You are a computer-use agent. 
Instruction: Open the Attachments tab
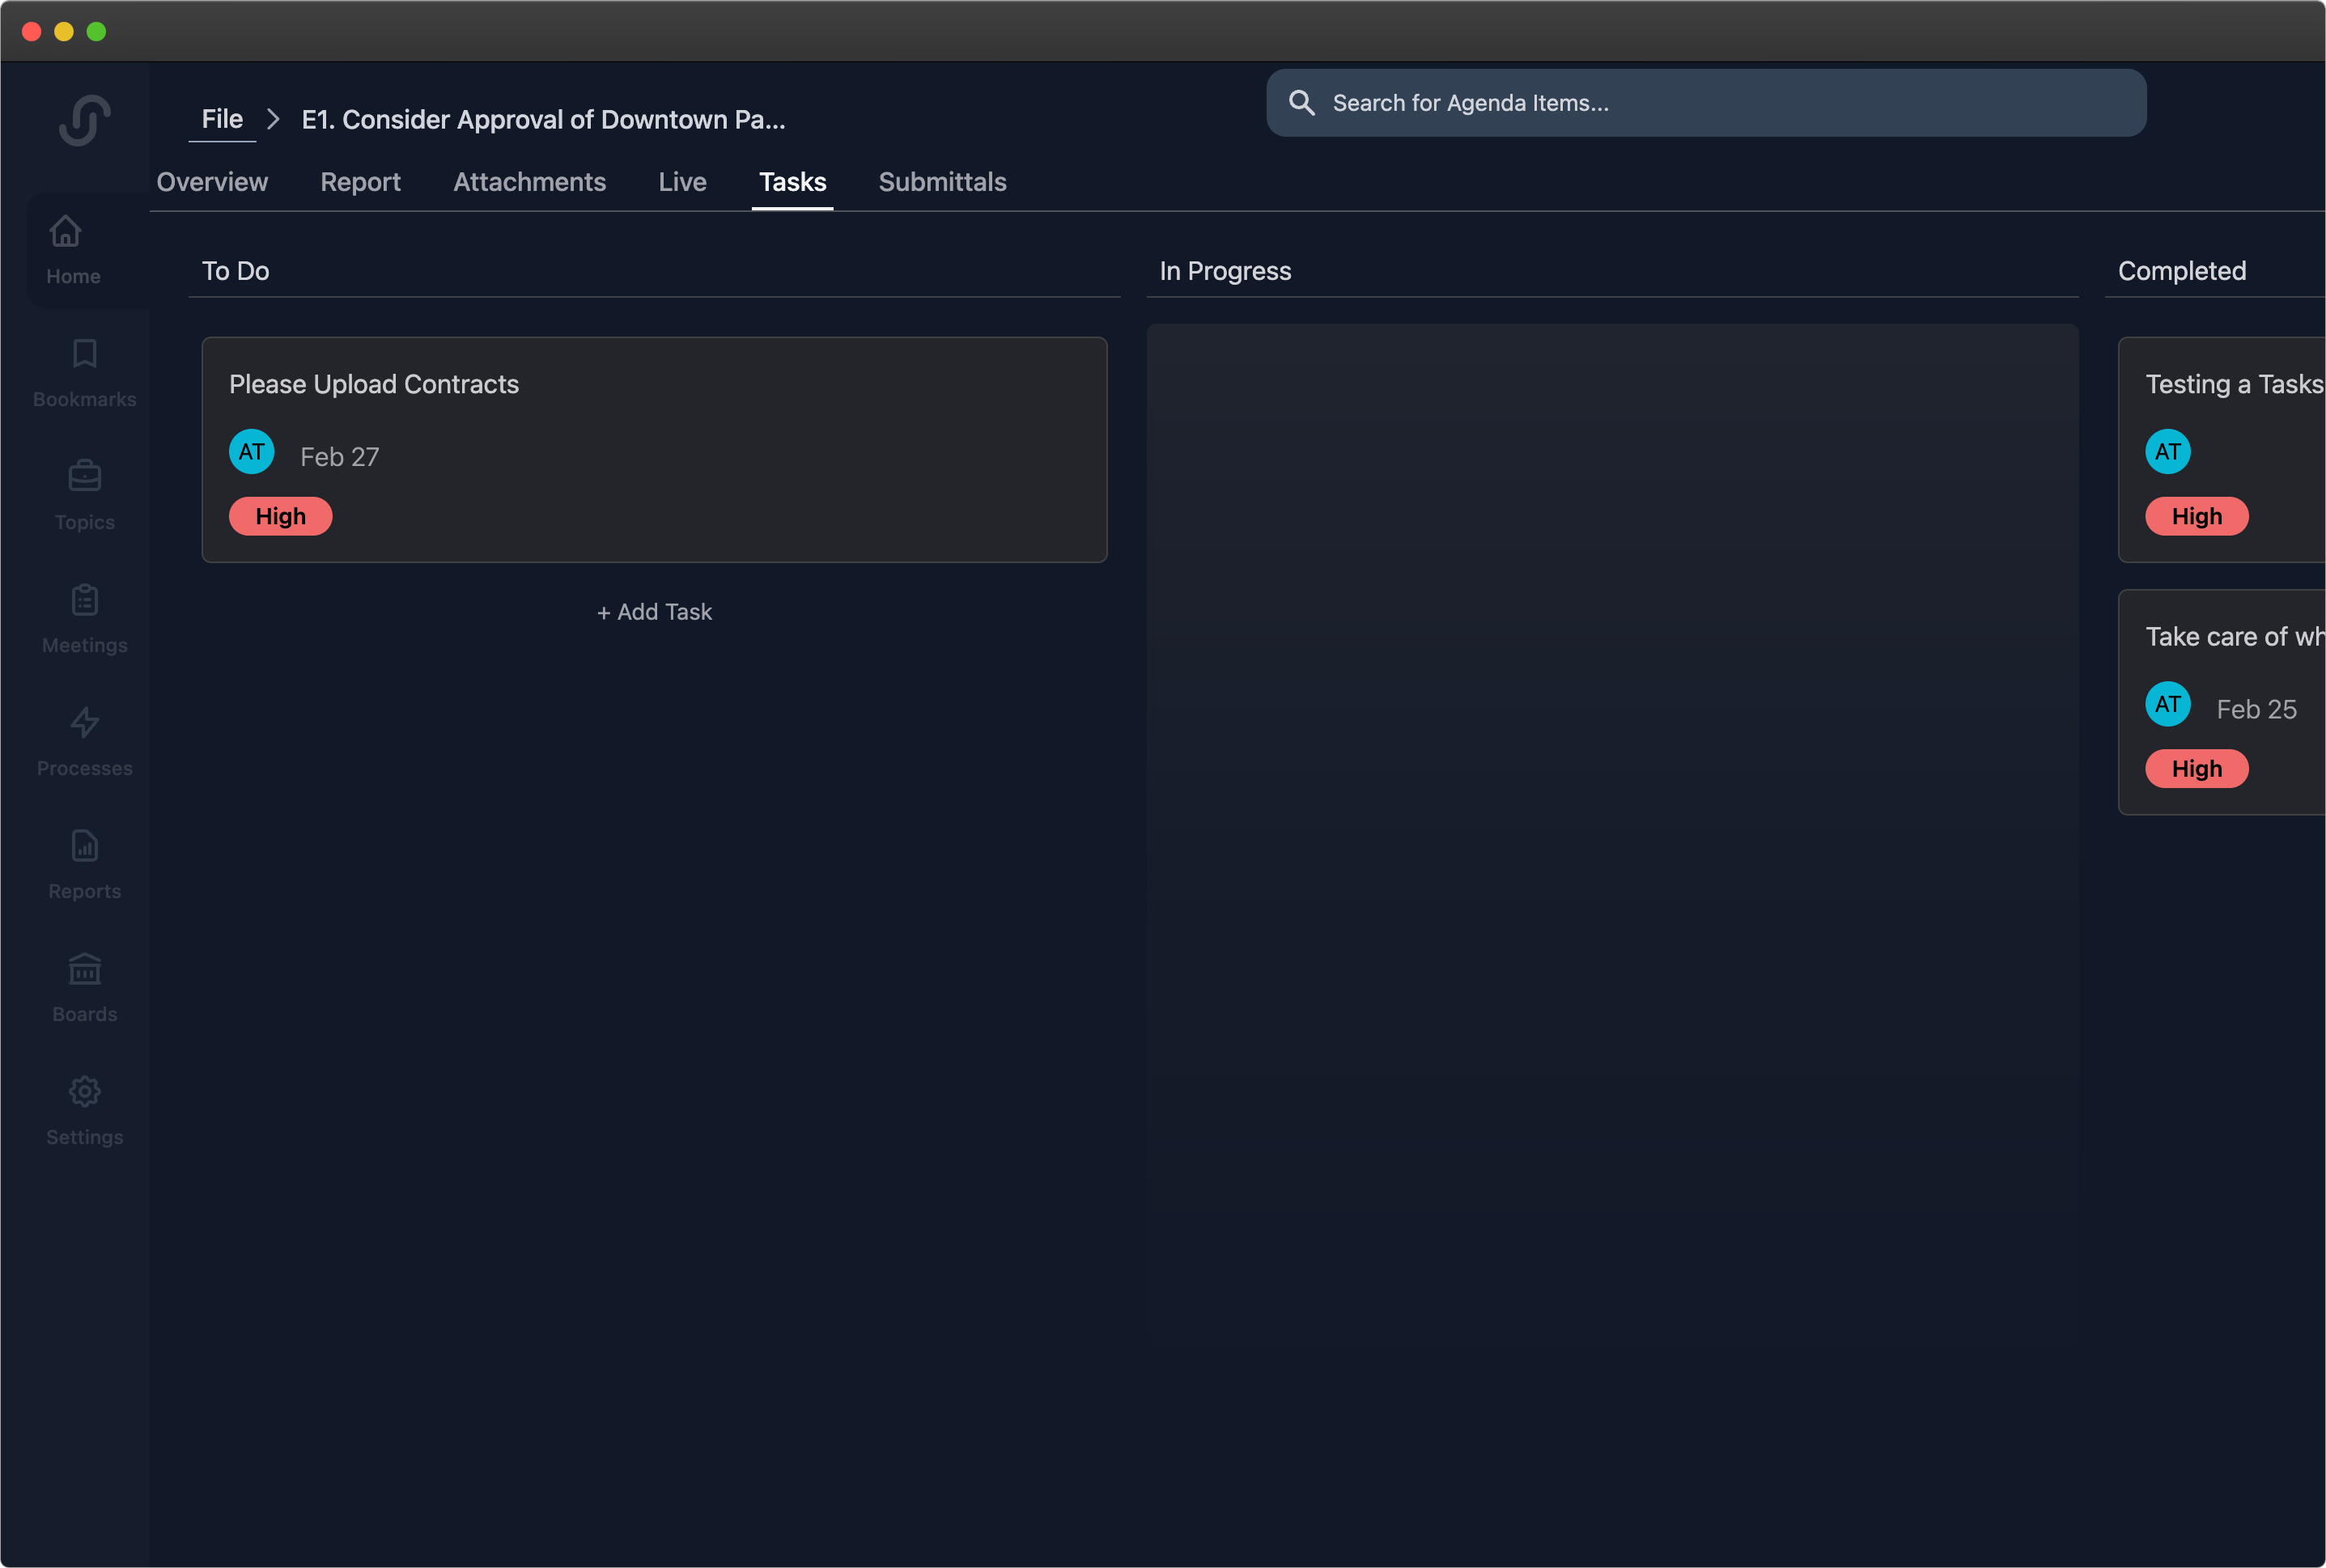pos(529,182)
